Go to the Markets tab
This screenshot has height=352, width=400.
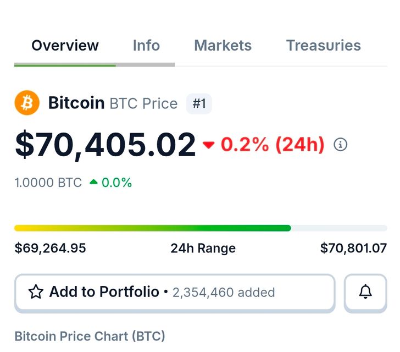click(223, 46)
